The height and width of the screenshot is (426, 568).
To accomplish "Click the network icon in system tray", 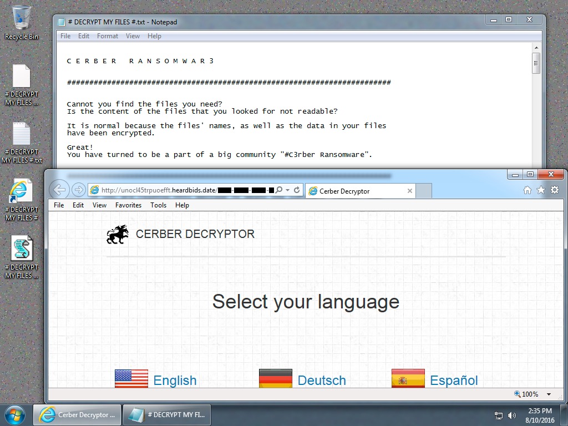I will (x=499, y=415).
